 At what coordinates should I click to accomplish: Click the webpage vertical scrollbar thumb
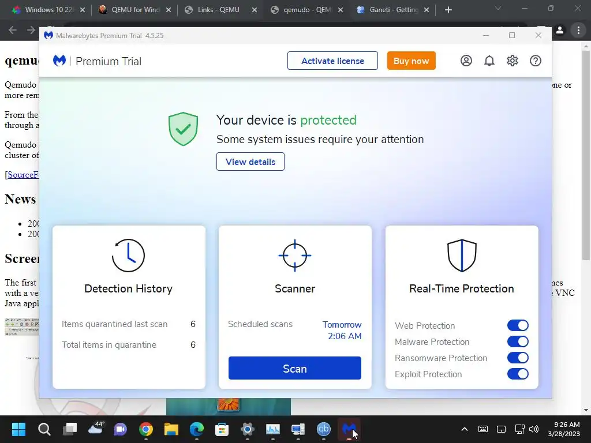tap(586, 155)
